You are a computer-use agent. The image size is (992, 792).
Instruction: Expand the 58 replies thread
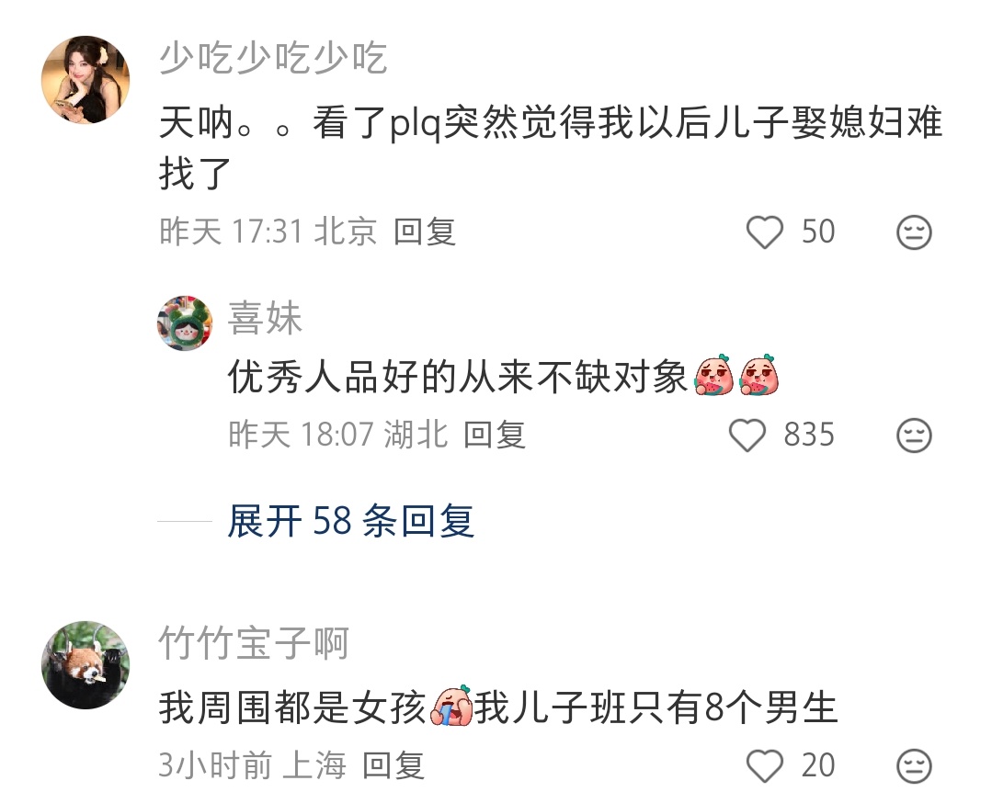(350, 521)
